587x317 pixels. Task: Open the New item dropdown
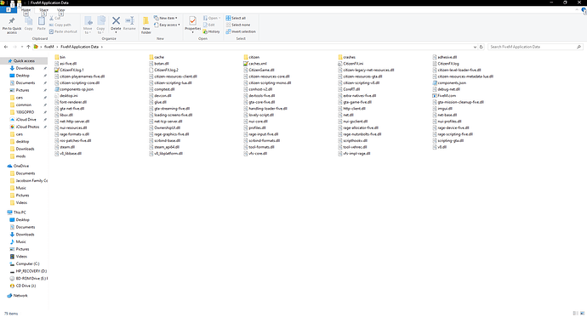[x=166, y=18]
